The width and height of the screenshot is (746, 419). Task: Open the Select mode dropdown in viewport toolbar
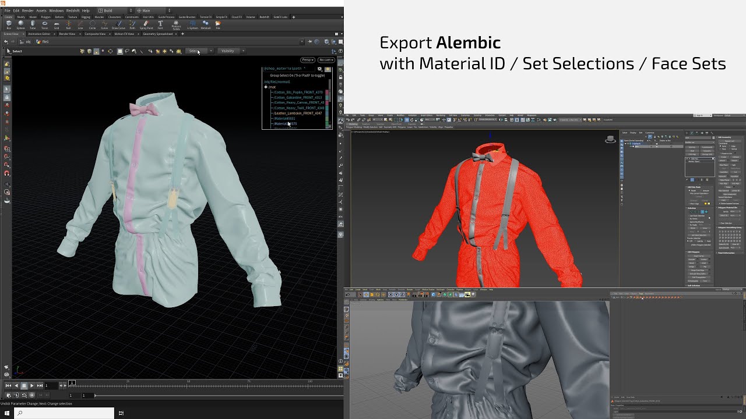199,51
